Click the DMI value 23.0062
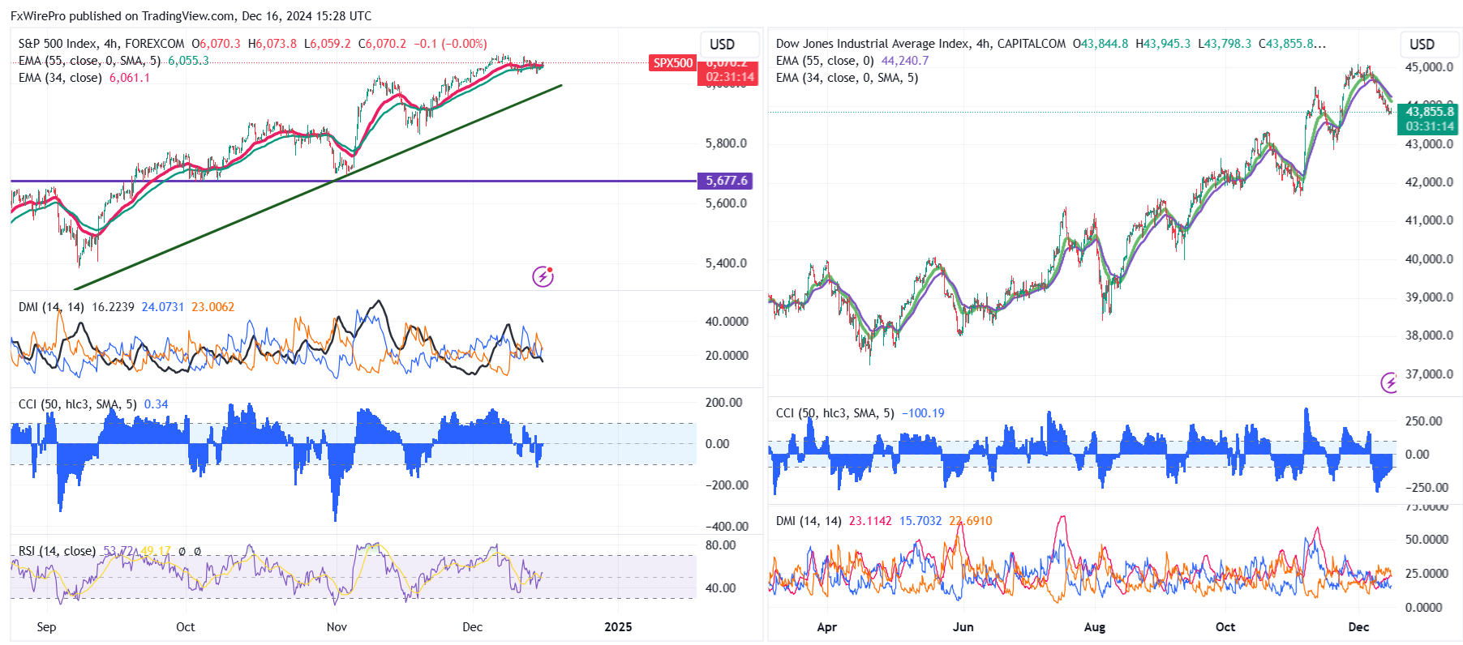Viewport: 1463px width, 645px height. [213, 307]
